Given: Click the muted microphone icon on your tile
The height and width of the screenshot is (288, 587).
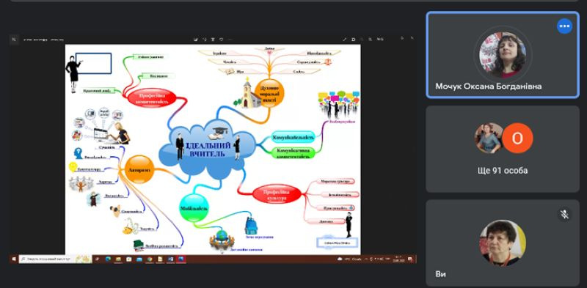Looking at the screenshot, I should click(564, 214).
